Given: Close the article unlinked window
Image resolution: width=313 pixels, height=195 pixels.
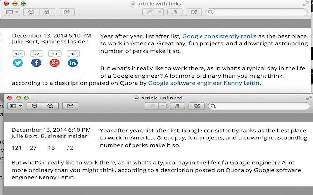Looking at the screenshot, I should tap(10, 98).
